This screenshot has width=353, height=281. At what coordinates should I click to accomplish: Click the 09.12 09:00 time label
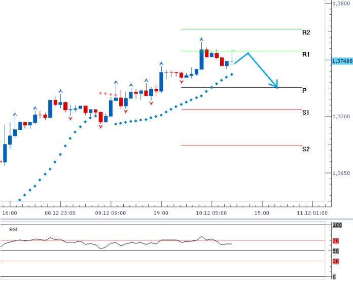coord(111,213)
